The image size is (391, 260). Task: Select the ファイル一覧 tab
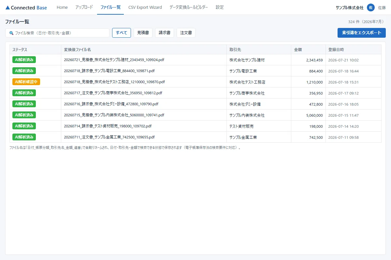pyautogui.click(x=110, y=7)
